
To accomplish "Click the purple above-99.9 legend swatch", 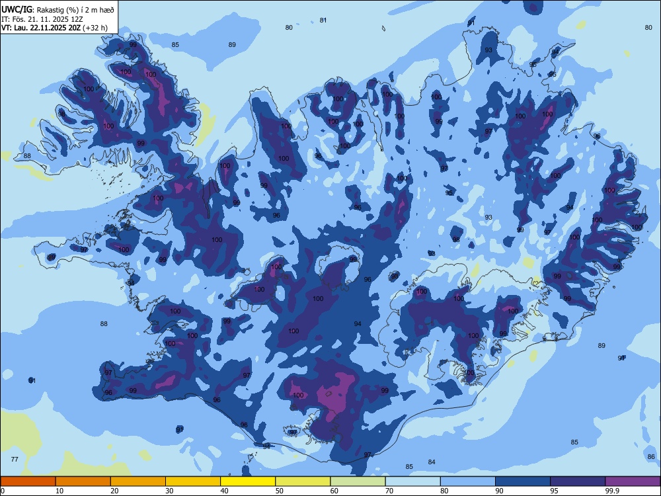I will point(633,481).
